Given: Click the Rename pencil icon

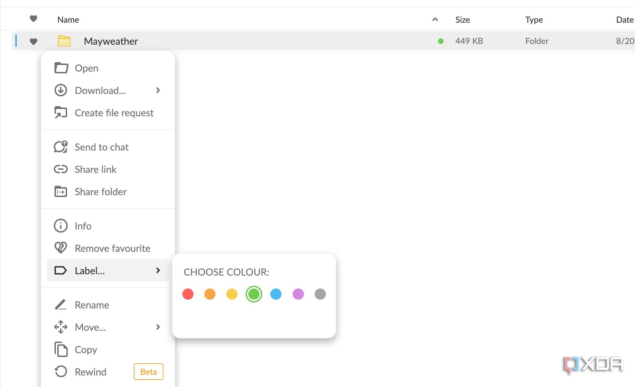Looking at the screenshot, I should (x=61, y=305).
